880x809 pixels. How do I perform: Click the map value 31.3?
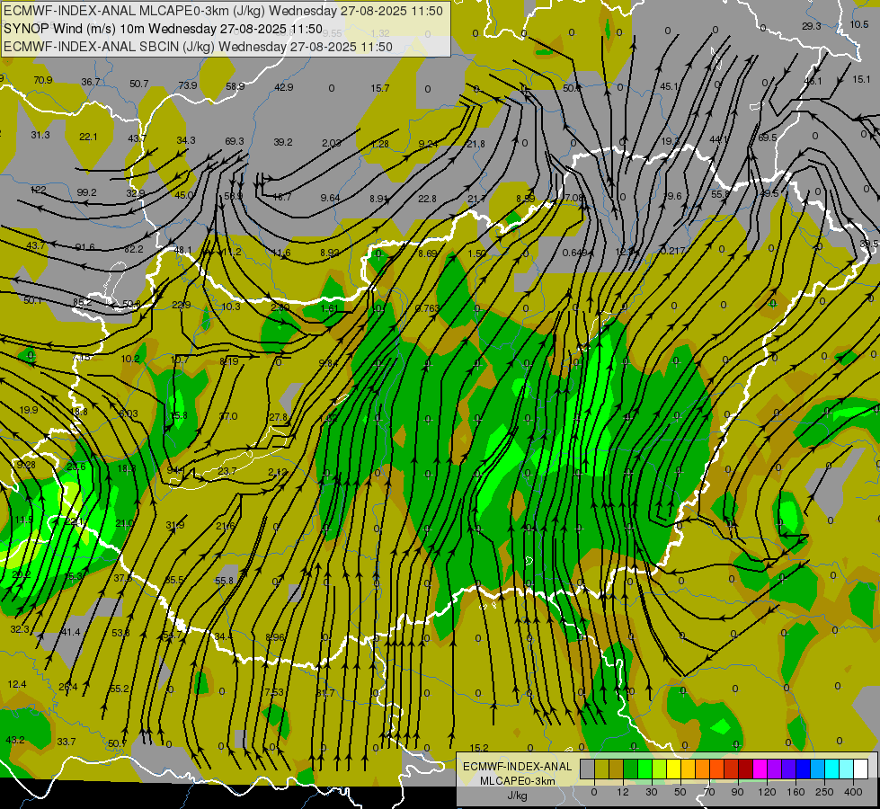[x=40, y=135]
